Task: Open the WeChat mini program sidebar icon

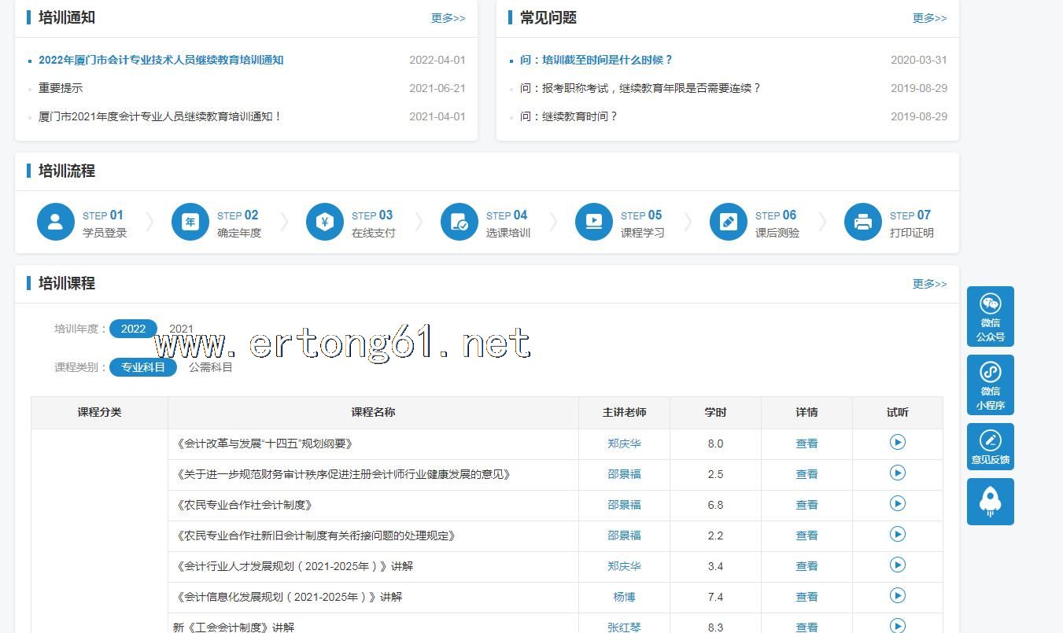Action: [x=990, y=384]
